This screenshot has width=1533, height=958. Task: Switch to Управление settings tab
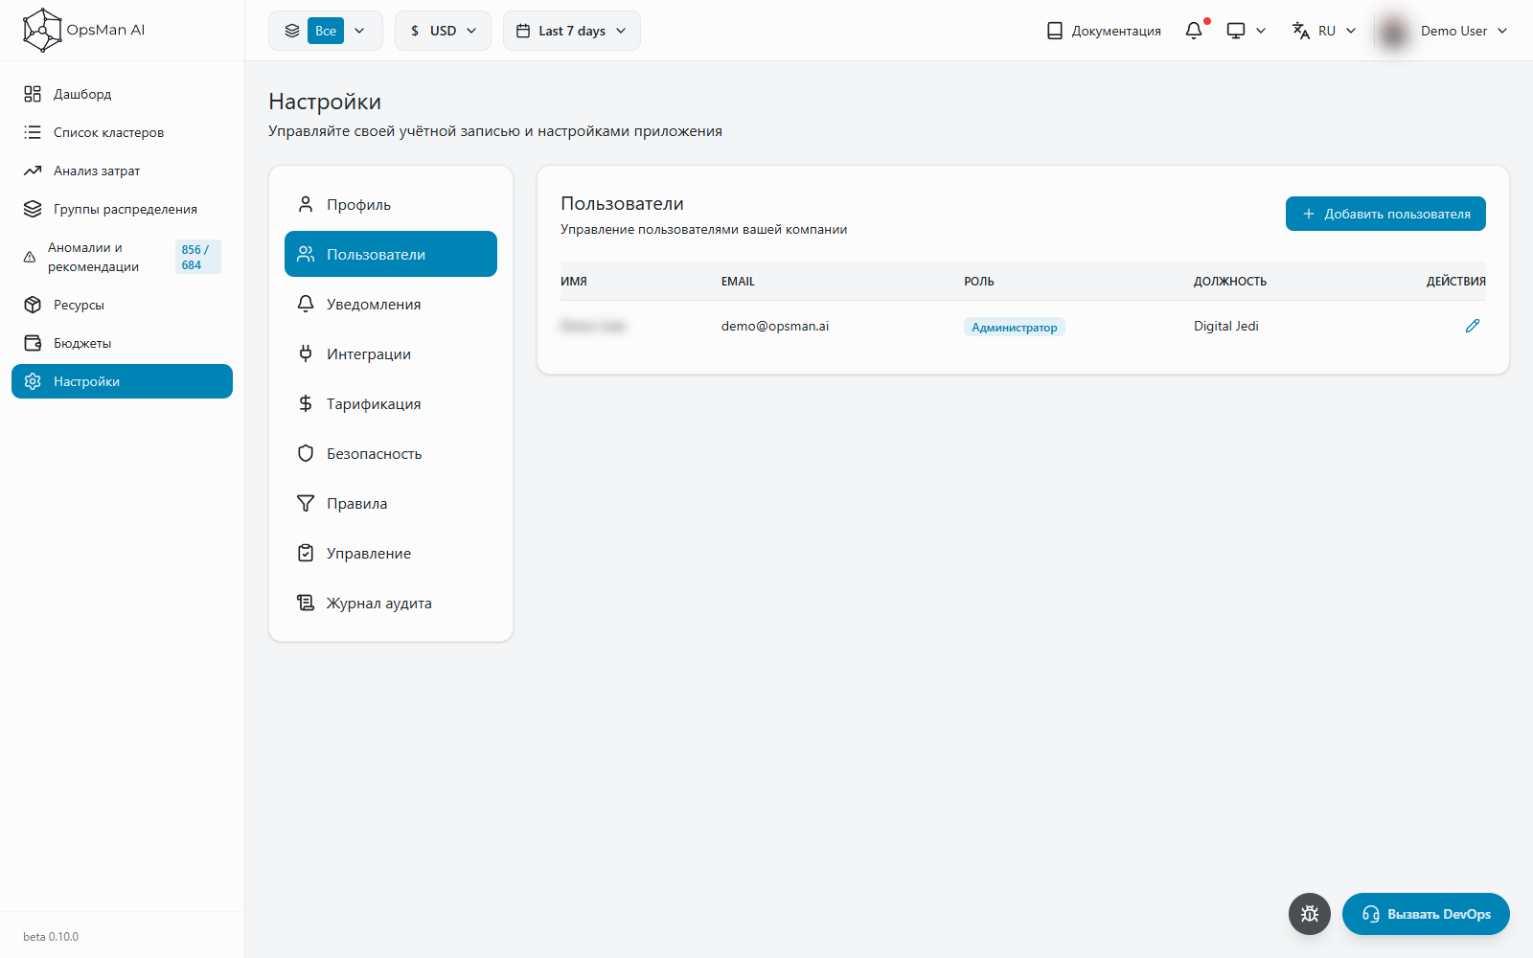coord(391,553)
